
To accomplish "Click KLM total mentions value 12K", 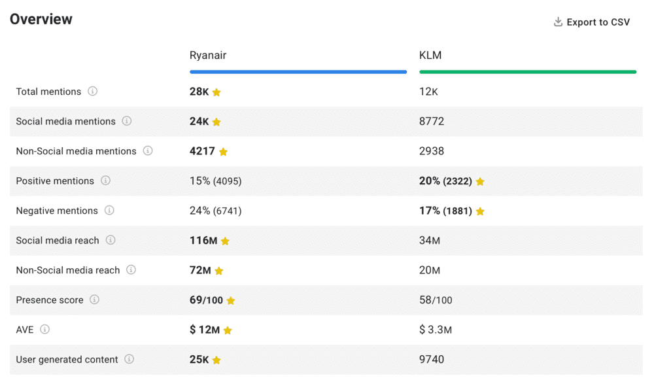I will click(429, 92).
